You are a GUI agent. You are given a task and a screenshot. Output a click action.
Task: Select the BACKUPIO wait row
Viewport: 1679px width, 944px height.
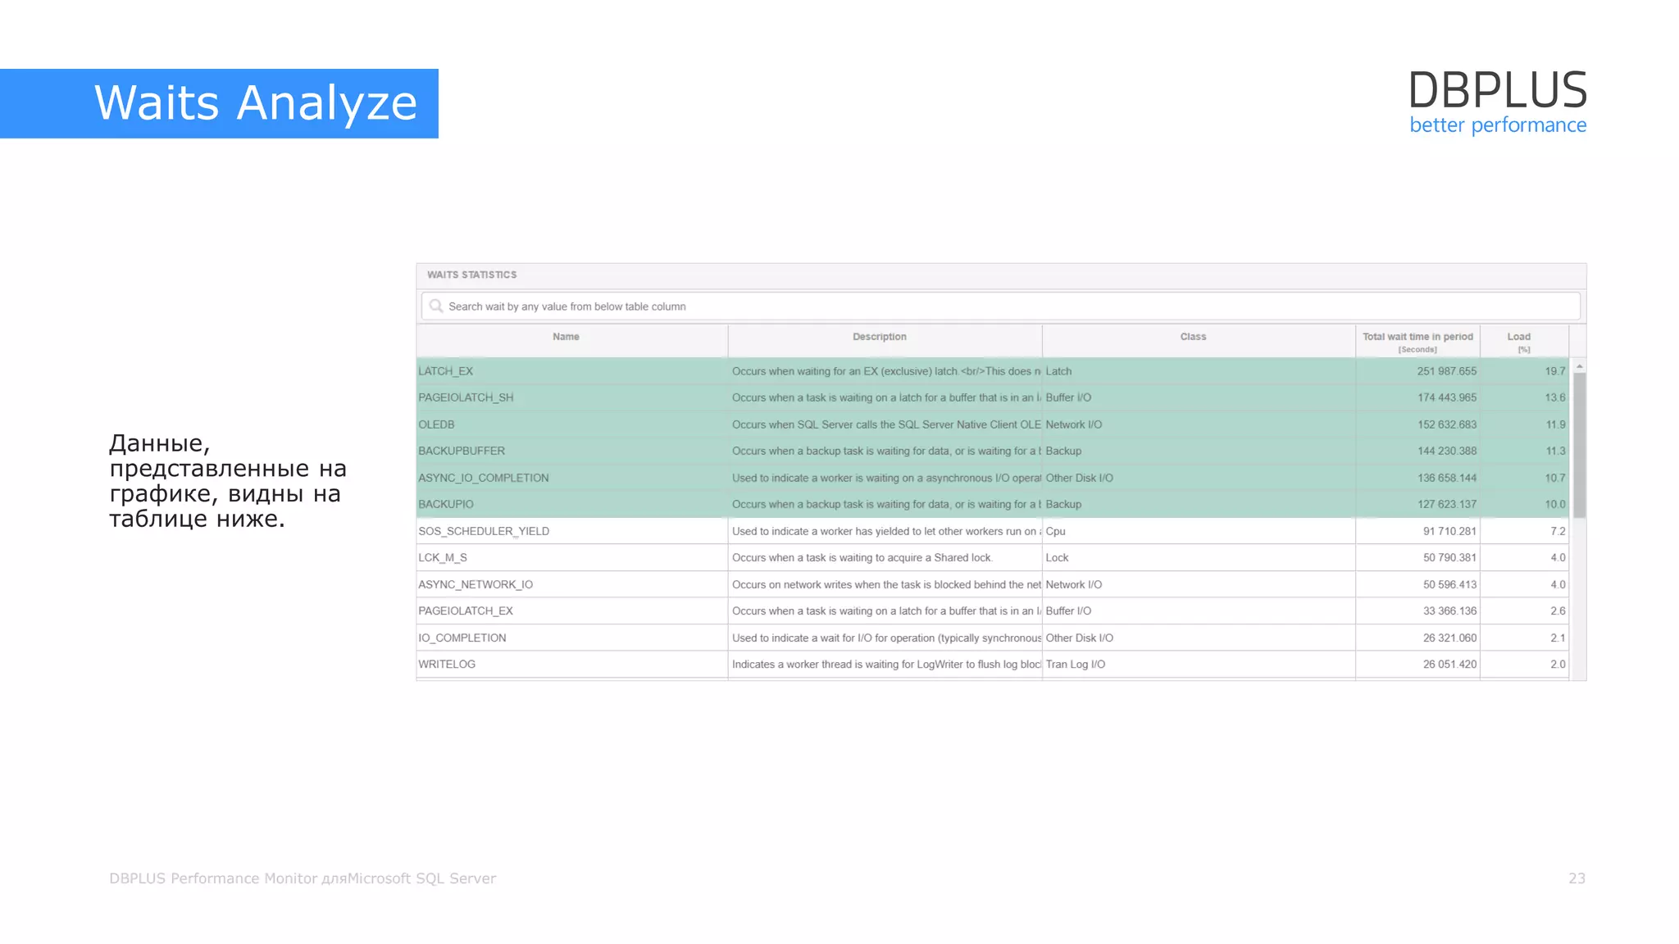point(992,504)
